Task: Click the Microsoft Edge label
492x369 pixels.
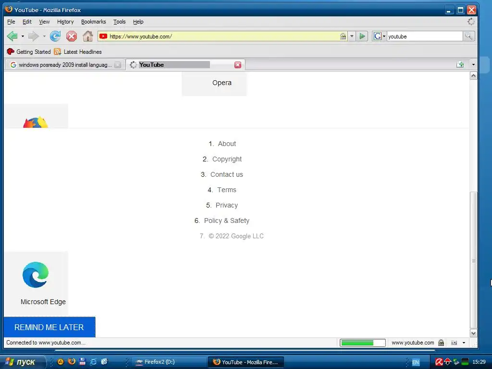Action: pyautogui.click(x=43, y=302)
